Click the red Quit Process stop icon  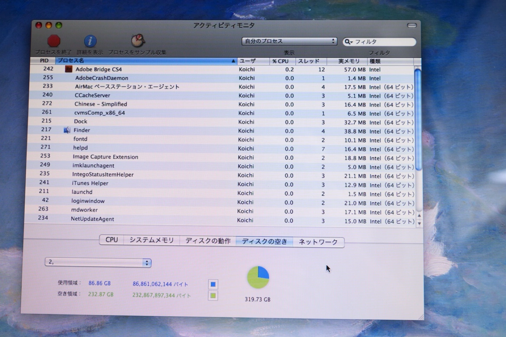click(x=54, y=41)
